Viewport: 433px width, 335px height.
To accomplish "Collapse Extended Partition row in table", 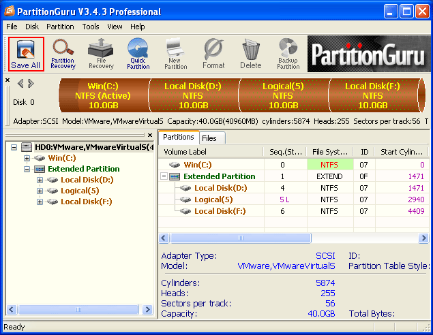I will 164,176.
